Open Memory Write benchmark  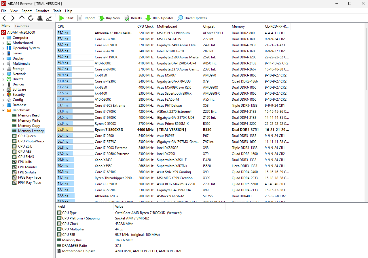pyautogui.click(x=26, y=121)
